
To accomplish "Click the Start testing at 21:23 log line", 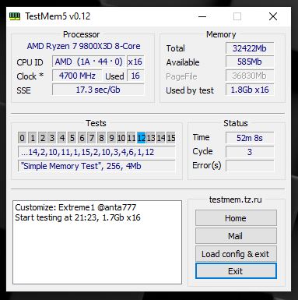I will click(78, 217).
